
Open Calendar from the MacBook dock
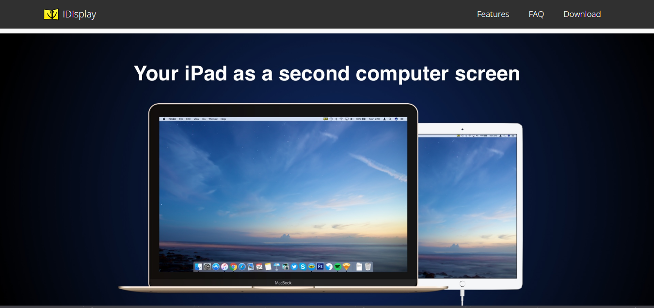coord(258,266)
